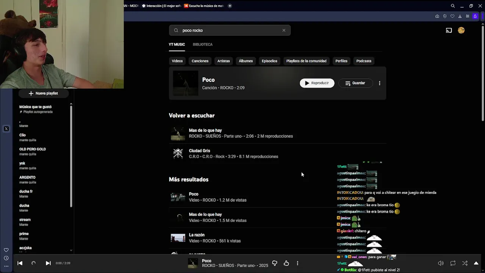
Task: Like the playing song Poco
Action: point(286,263)
